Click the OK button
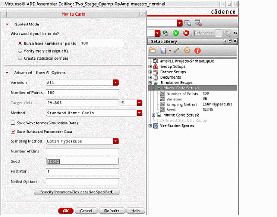The image size is (277, 217). pyautogui.click(x=66, y=211)
